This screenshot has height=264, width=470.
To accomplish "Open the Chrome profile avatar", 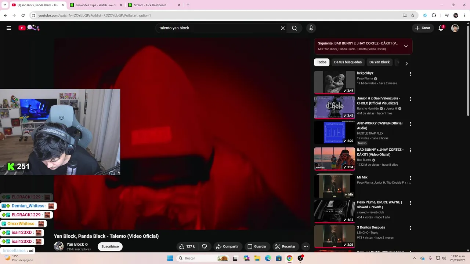I will [456, 15].
